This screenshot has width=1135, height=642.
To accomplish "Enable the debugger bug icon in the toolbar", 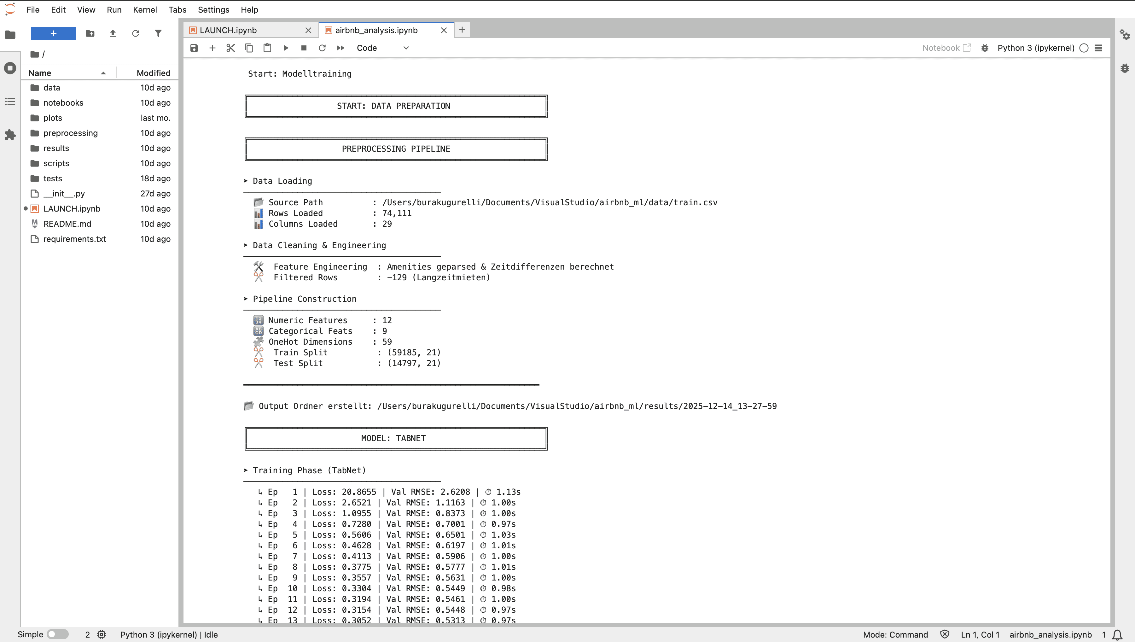I will pyautogui.click(x=985, y=48).
